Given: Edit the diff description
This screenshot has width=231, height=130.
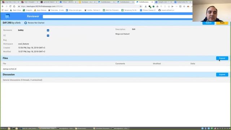Looking at the screenshot, I should click(134, 29).
